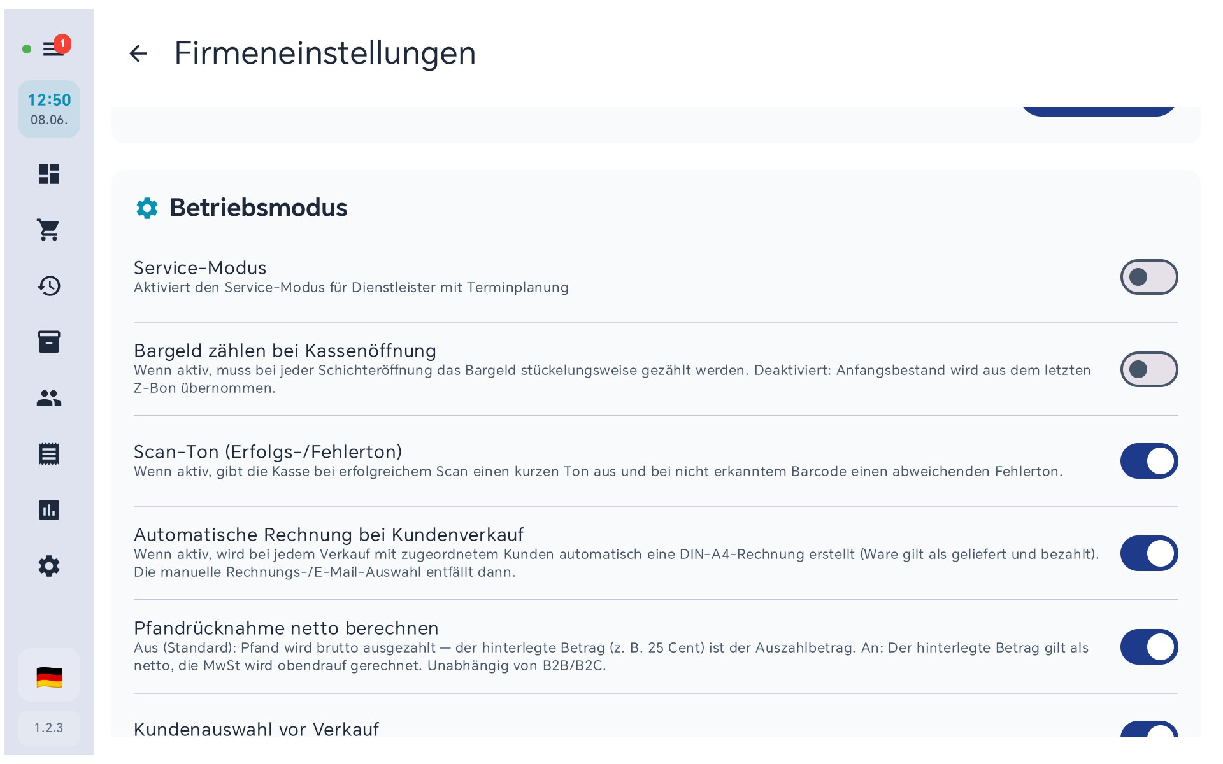
Task: Open the shopping cart sales view
Action: click(49, 230)
